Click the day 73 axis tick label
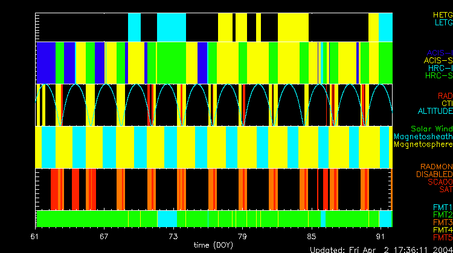The height and width of the screenshot is (253, 453). coord(173,236)
